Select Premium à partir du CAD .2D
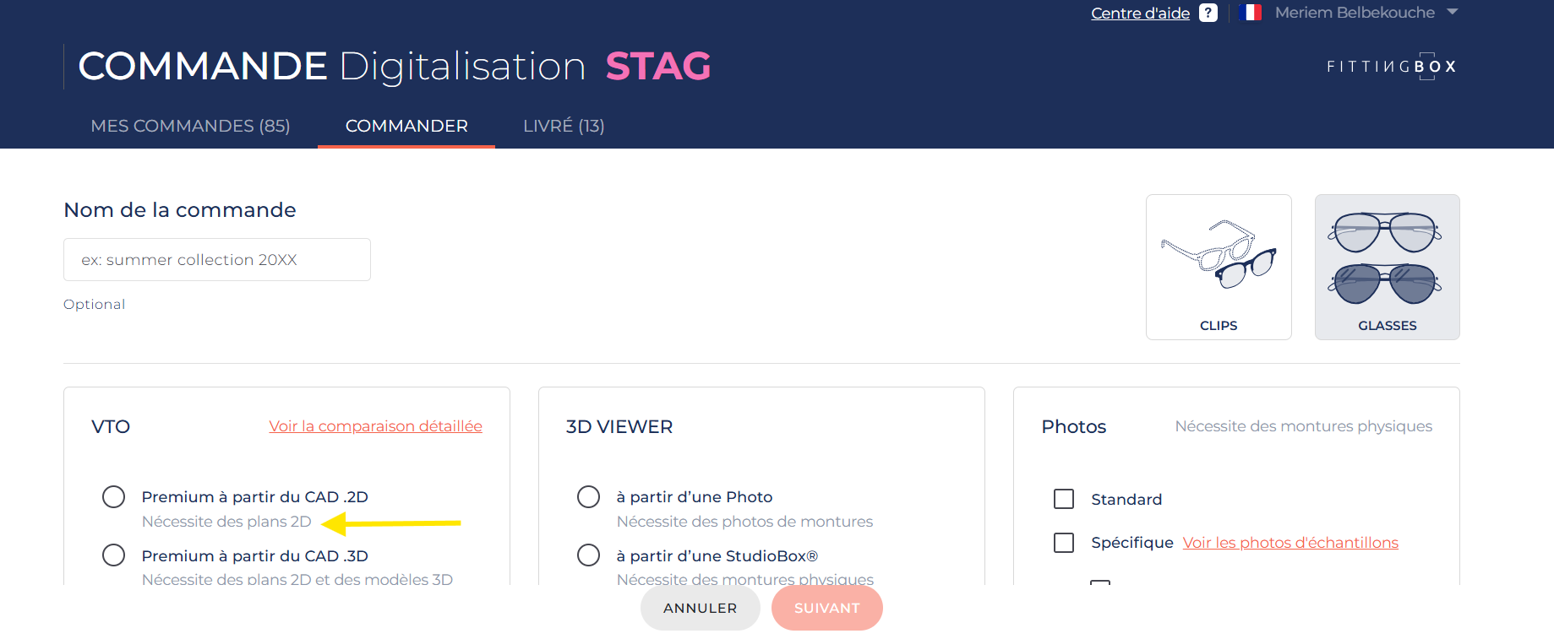1554x639 pixels. coord(114,496)
